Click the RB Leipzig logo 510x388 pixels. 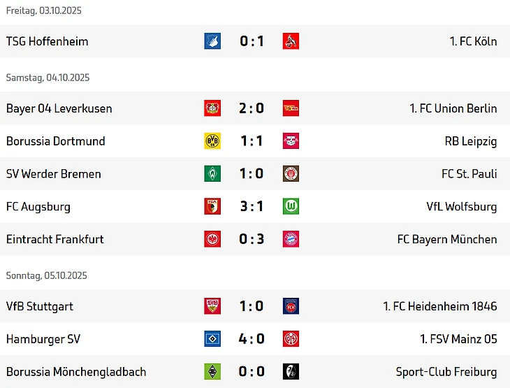point(291,141)
